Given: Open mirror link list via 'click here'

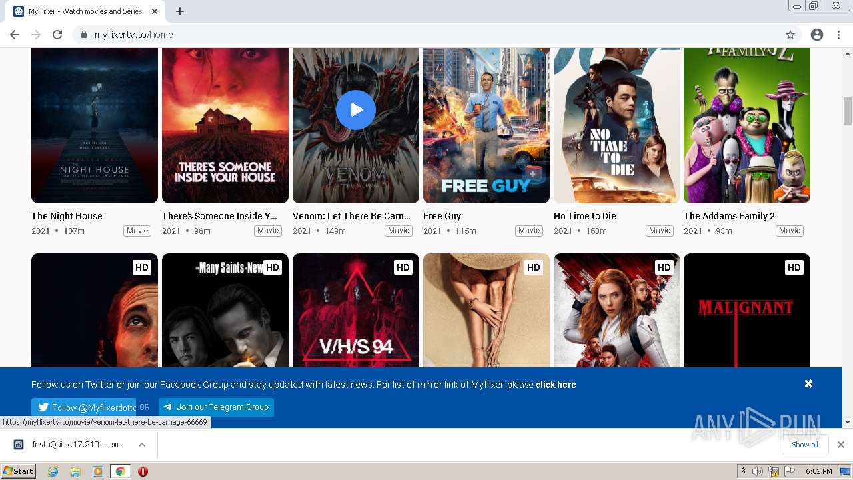Looking at the screenshot, I should pos(556,385).
